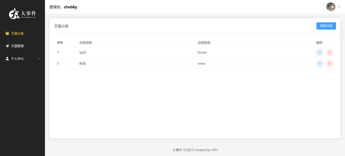
Task: Click the 序号 column header
Action: point(60,43)
